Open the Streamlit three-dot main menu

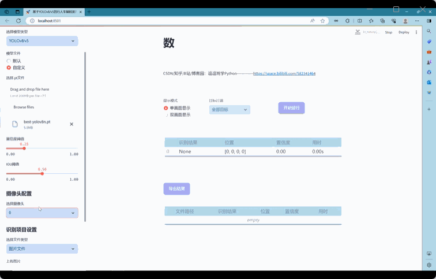tap(416, 32)
